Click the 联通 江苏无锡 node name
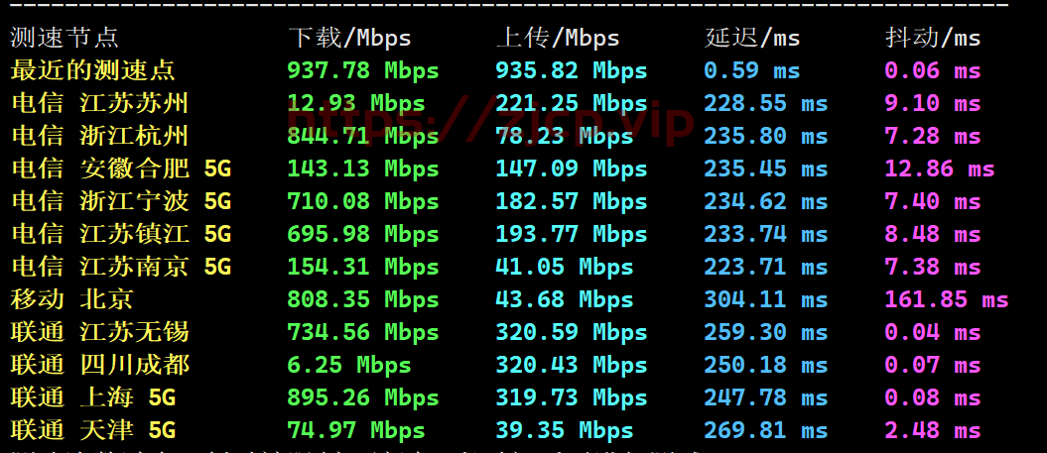The image size is (1047, 453). click(x=99, y=332)
